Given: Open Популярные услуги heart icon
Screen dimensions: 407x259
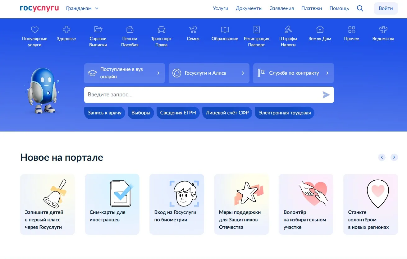Looking at the screenshot, I should [35, 30].
